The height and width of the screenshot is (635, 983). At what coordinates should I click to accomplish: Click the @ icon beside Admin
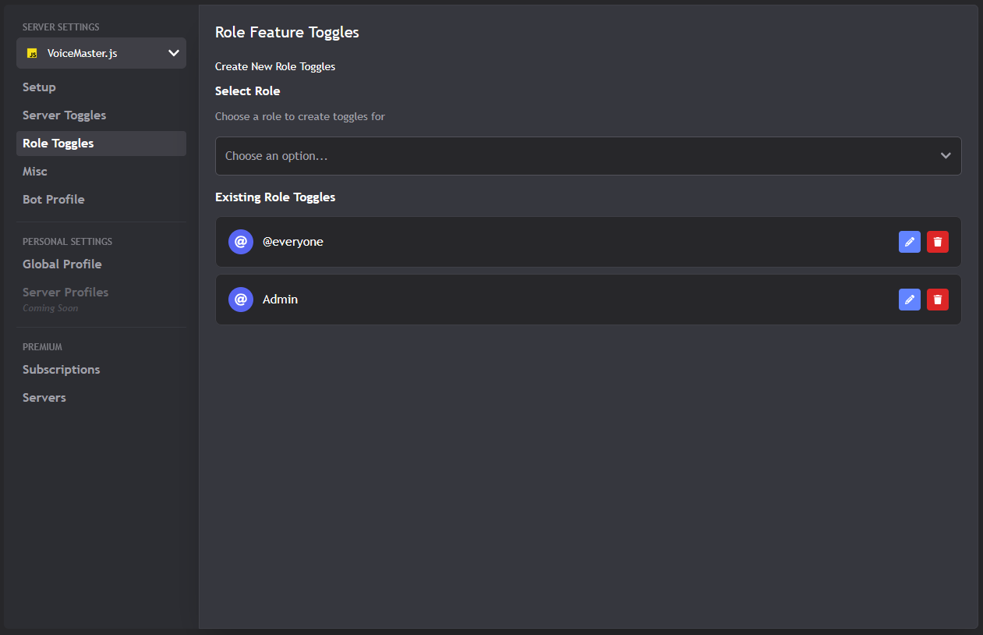point(240,299)
